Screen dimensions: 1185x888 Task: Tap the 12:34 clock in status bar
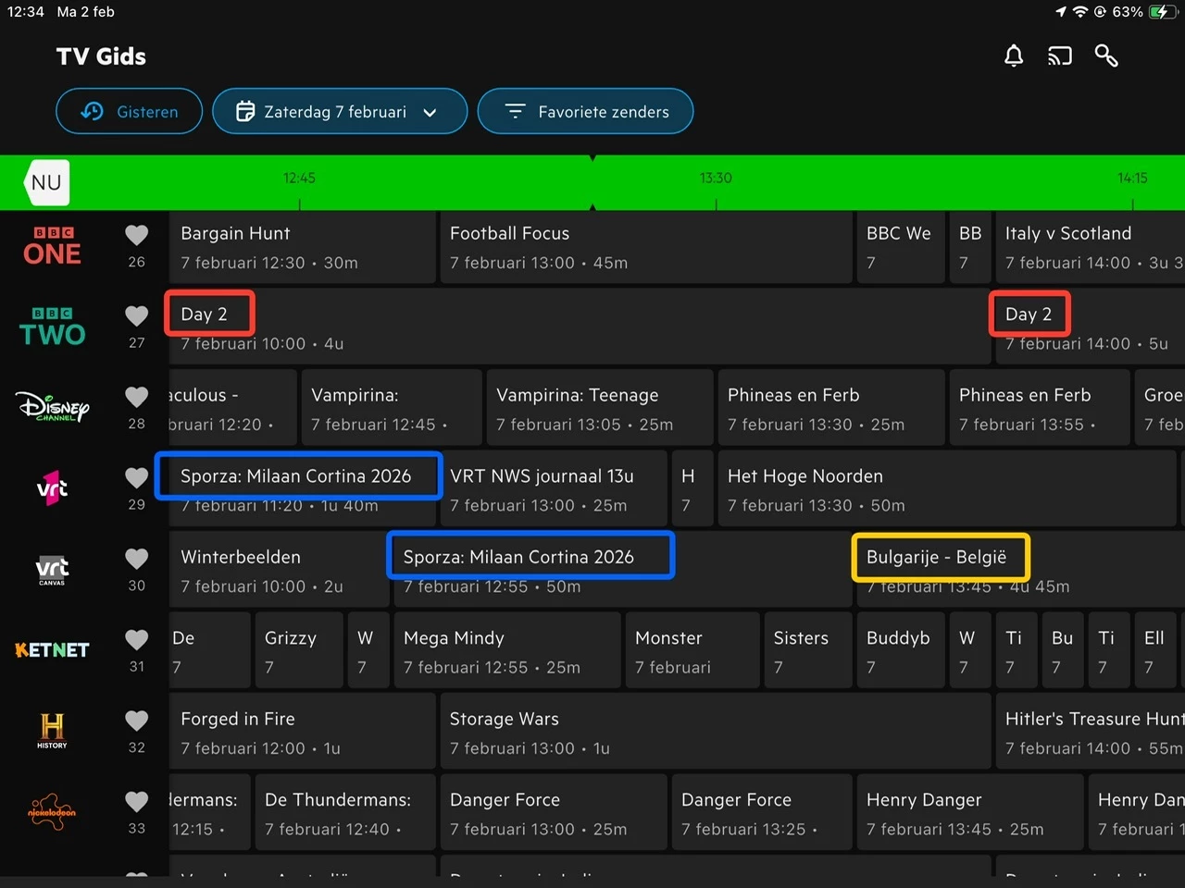26,12
